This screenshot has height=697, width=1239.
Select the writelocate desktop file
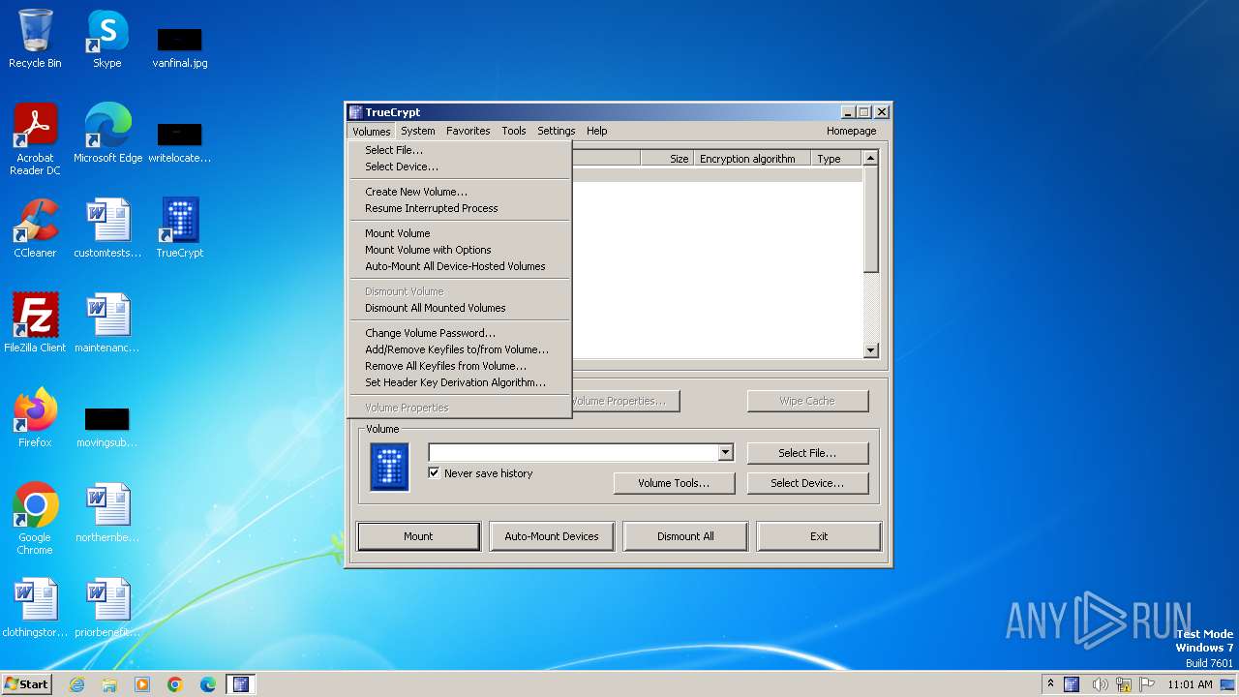pos(180,141)
